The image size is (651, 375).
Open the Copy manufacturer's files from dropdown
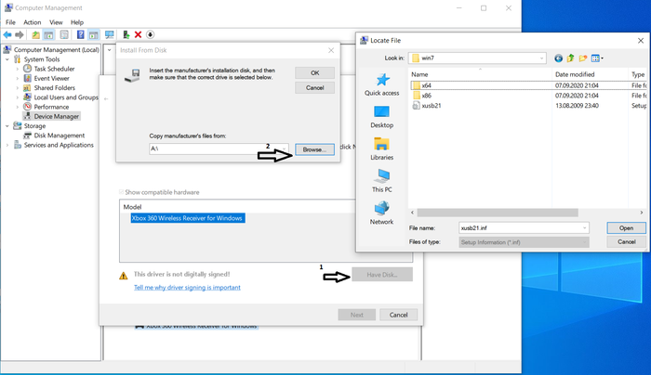tap(284, 149)
